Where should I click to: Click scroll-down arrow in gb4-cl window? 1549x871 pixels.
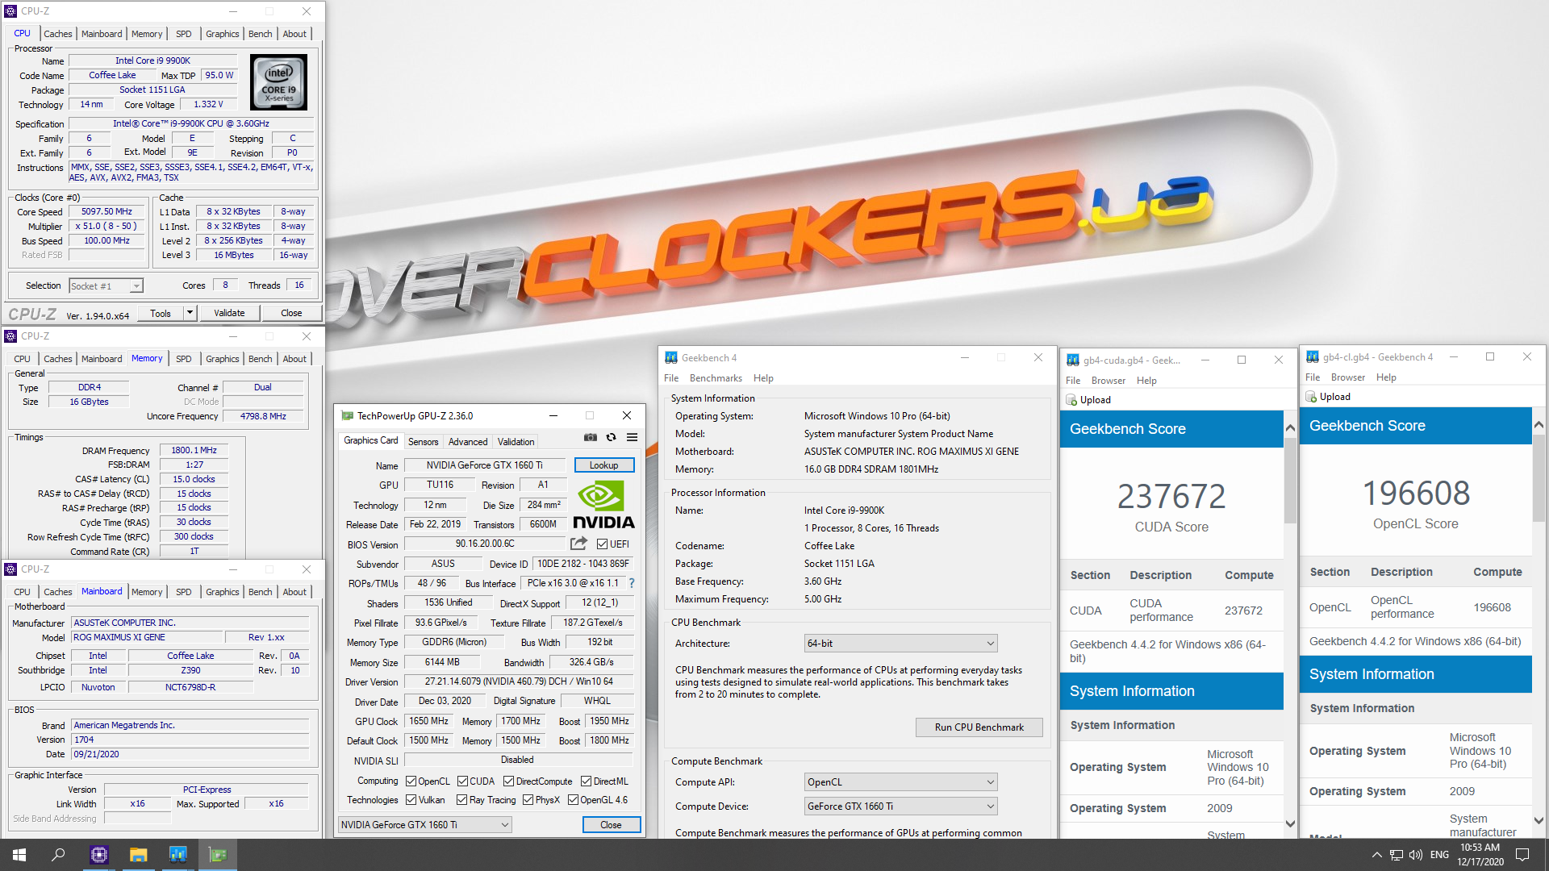1539,821
